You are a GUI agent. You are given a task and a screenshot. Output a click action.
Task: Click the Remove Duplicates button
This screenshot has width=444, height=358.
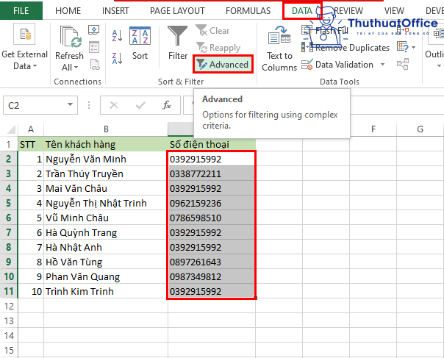(x=345, y=48)
